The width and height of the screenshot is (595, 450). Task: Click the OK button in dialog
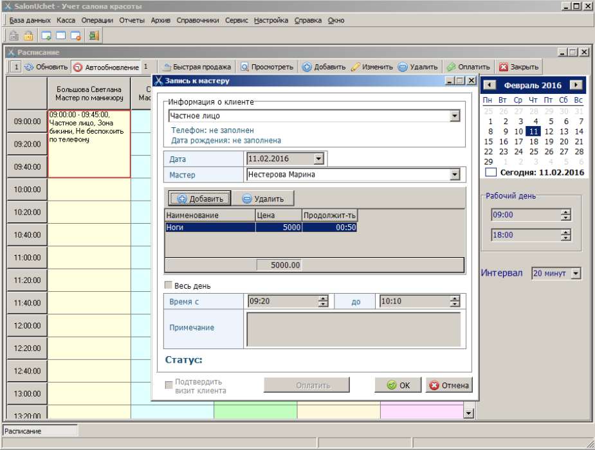point(398,385)
